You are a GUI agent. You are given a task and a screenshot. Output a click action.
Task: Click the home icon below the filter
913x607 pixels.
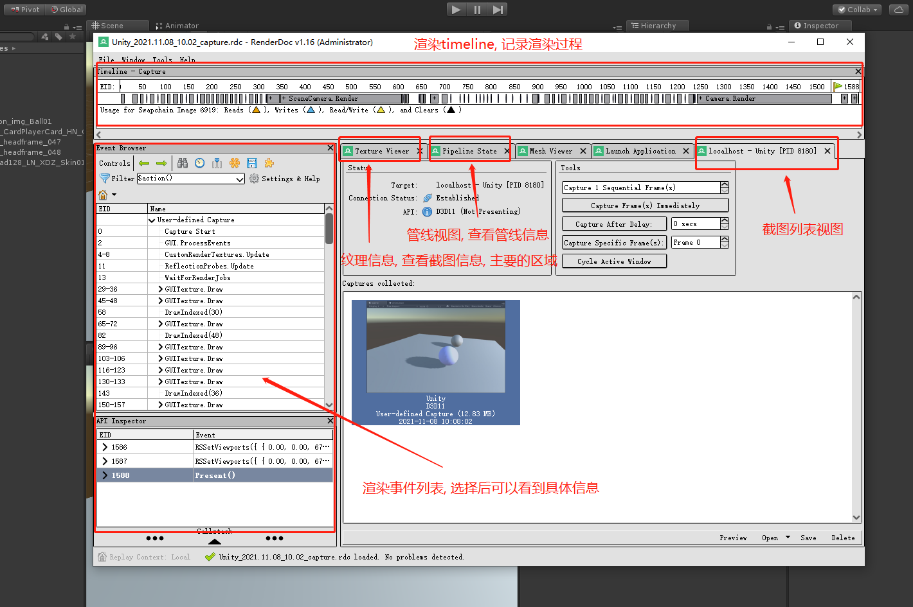pos(103,195)
